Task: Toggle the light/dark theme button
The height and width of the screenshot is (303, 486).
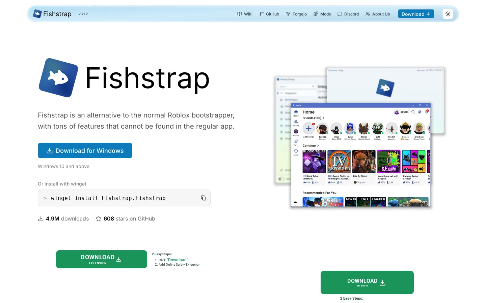Action: [448, 14]
